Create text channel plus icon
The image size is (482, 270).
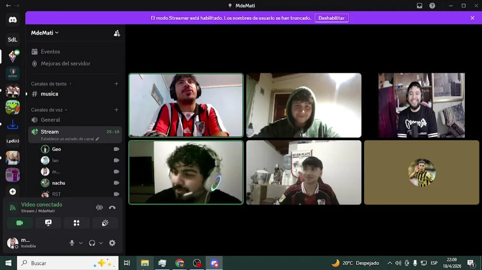pos(116,84)
